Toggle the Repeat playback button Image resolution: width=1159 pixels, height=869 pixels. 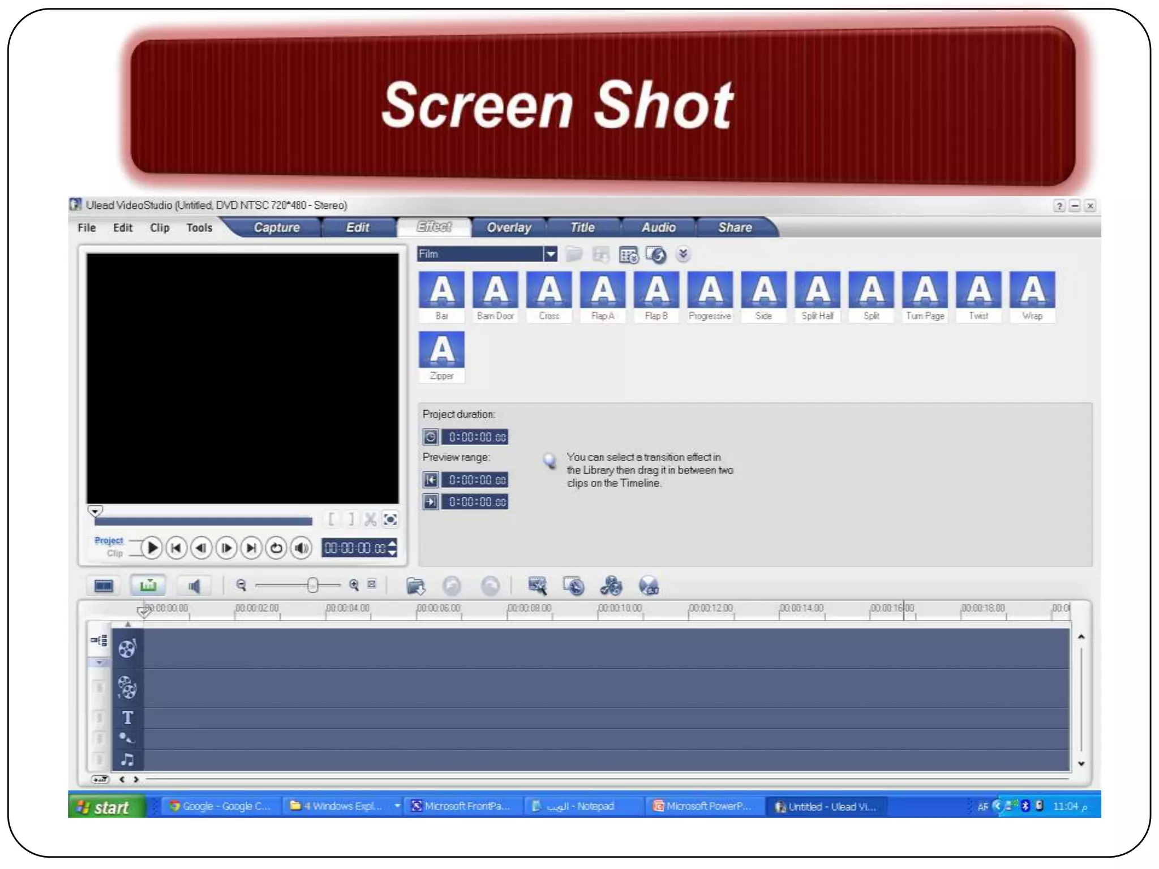click(x=276, y=548)
